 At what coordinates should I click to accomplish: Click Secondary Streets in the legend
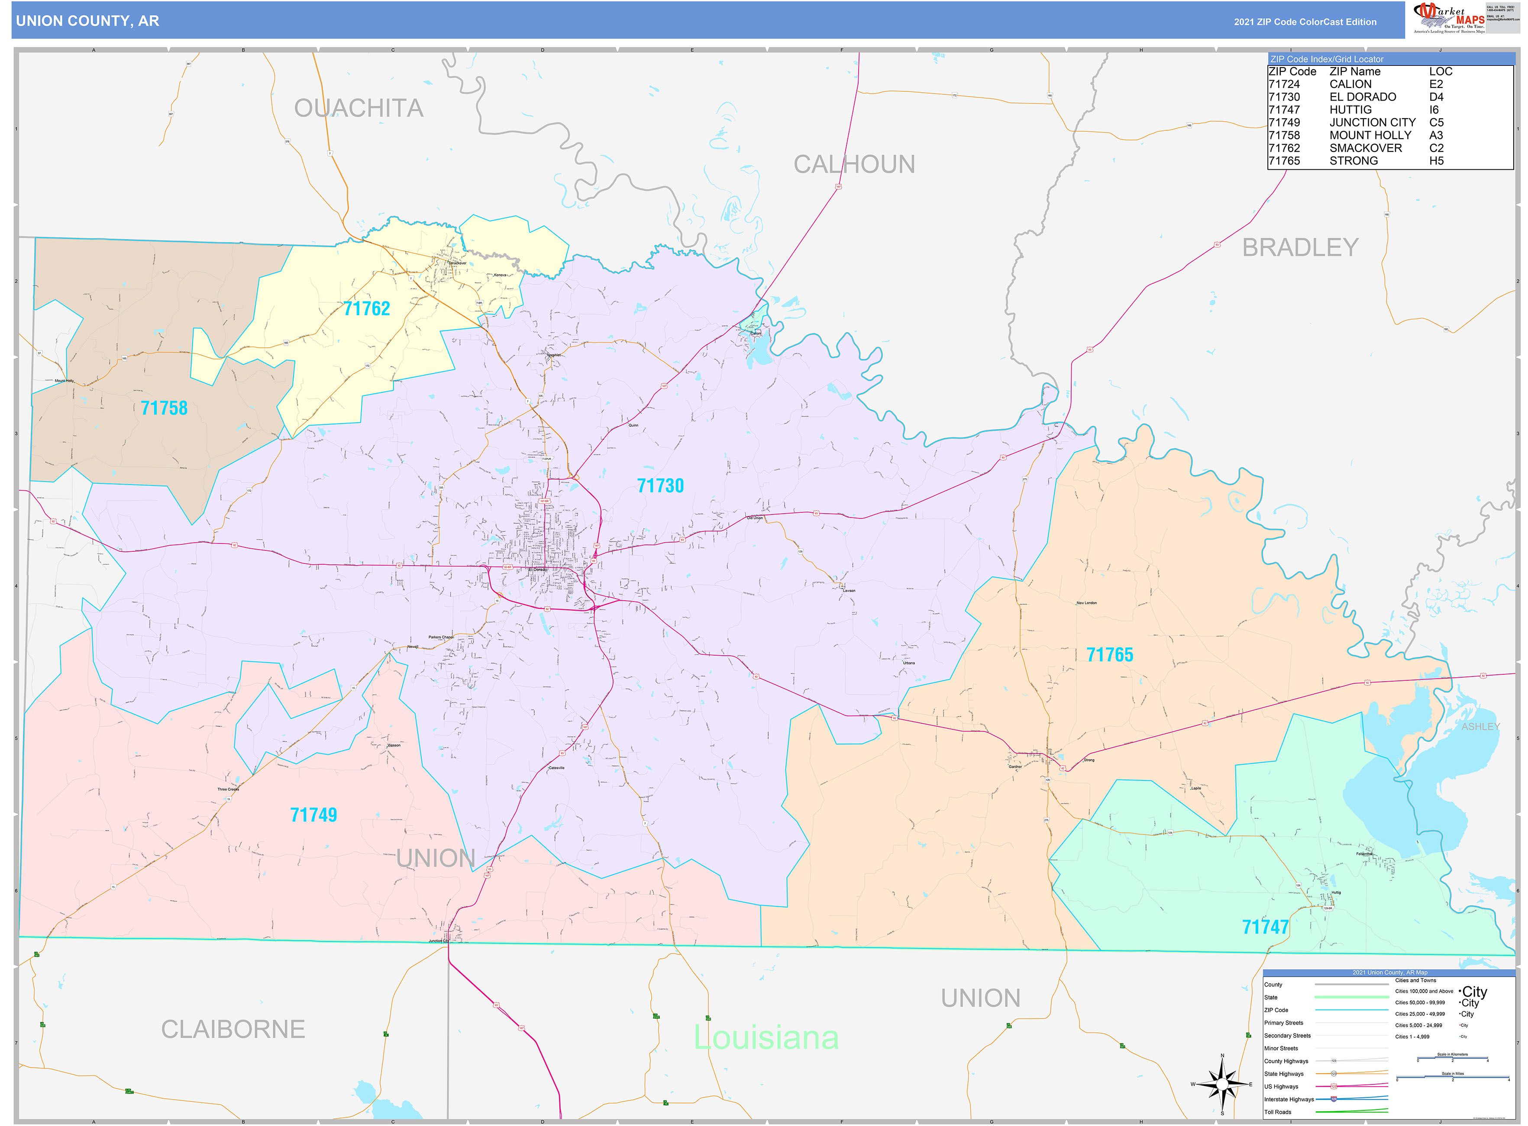coord(1287,1035)
